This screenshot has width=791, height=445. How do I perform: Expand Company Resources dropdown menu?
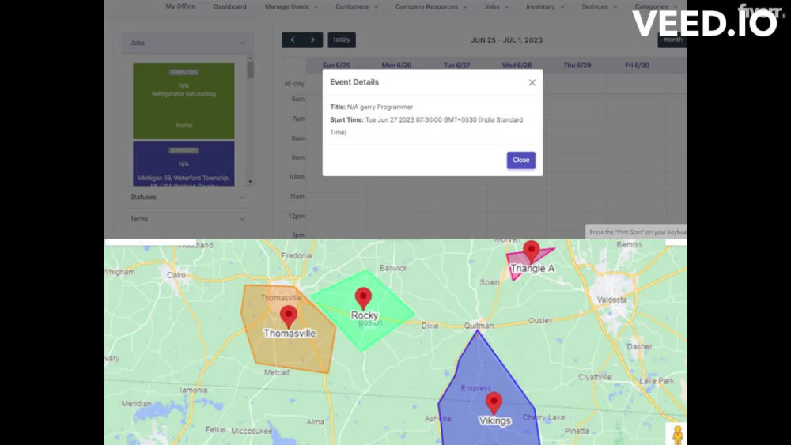tap(431, 6)
